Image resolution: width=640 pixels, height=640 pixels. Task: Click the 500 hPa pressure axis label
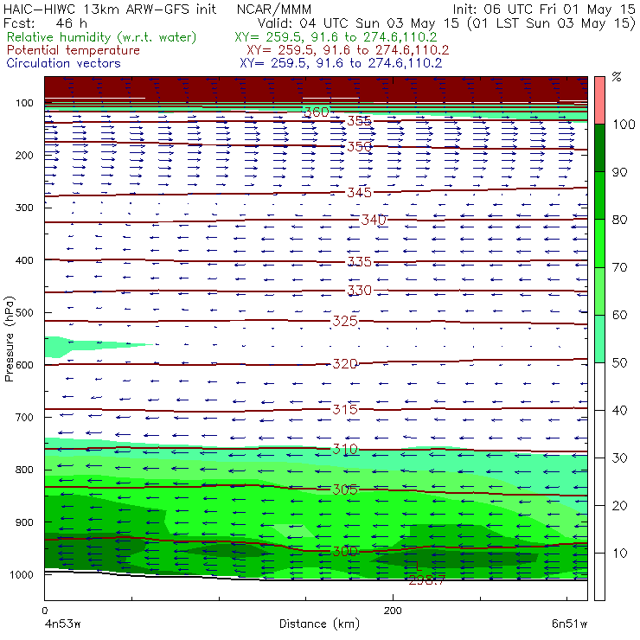(x=24, y=312)
